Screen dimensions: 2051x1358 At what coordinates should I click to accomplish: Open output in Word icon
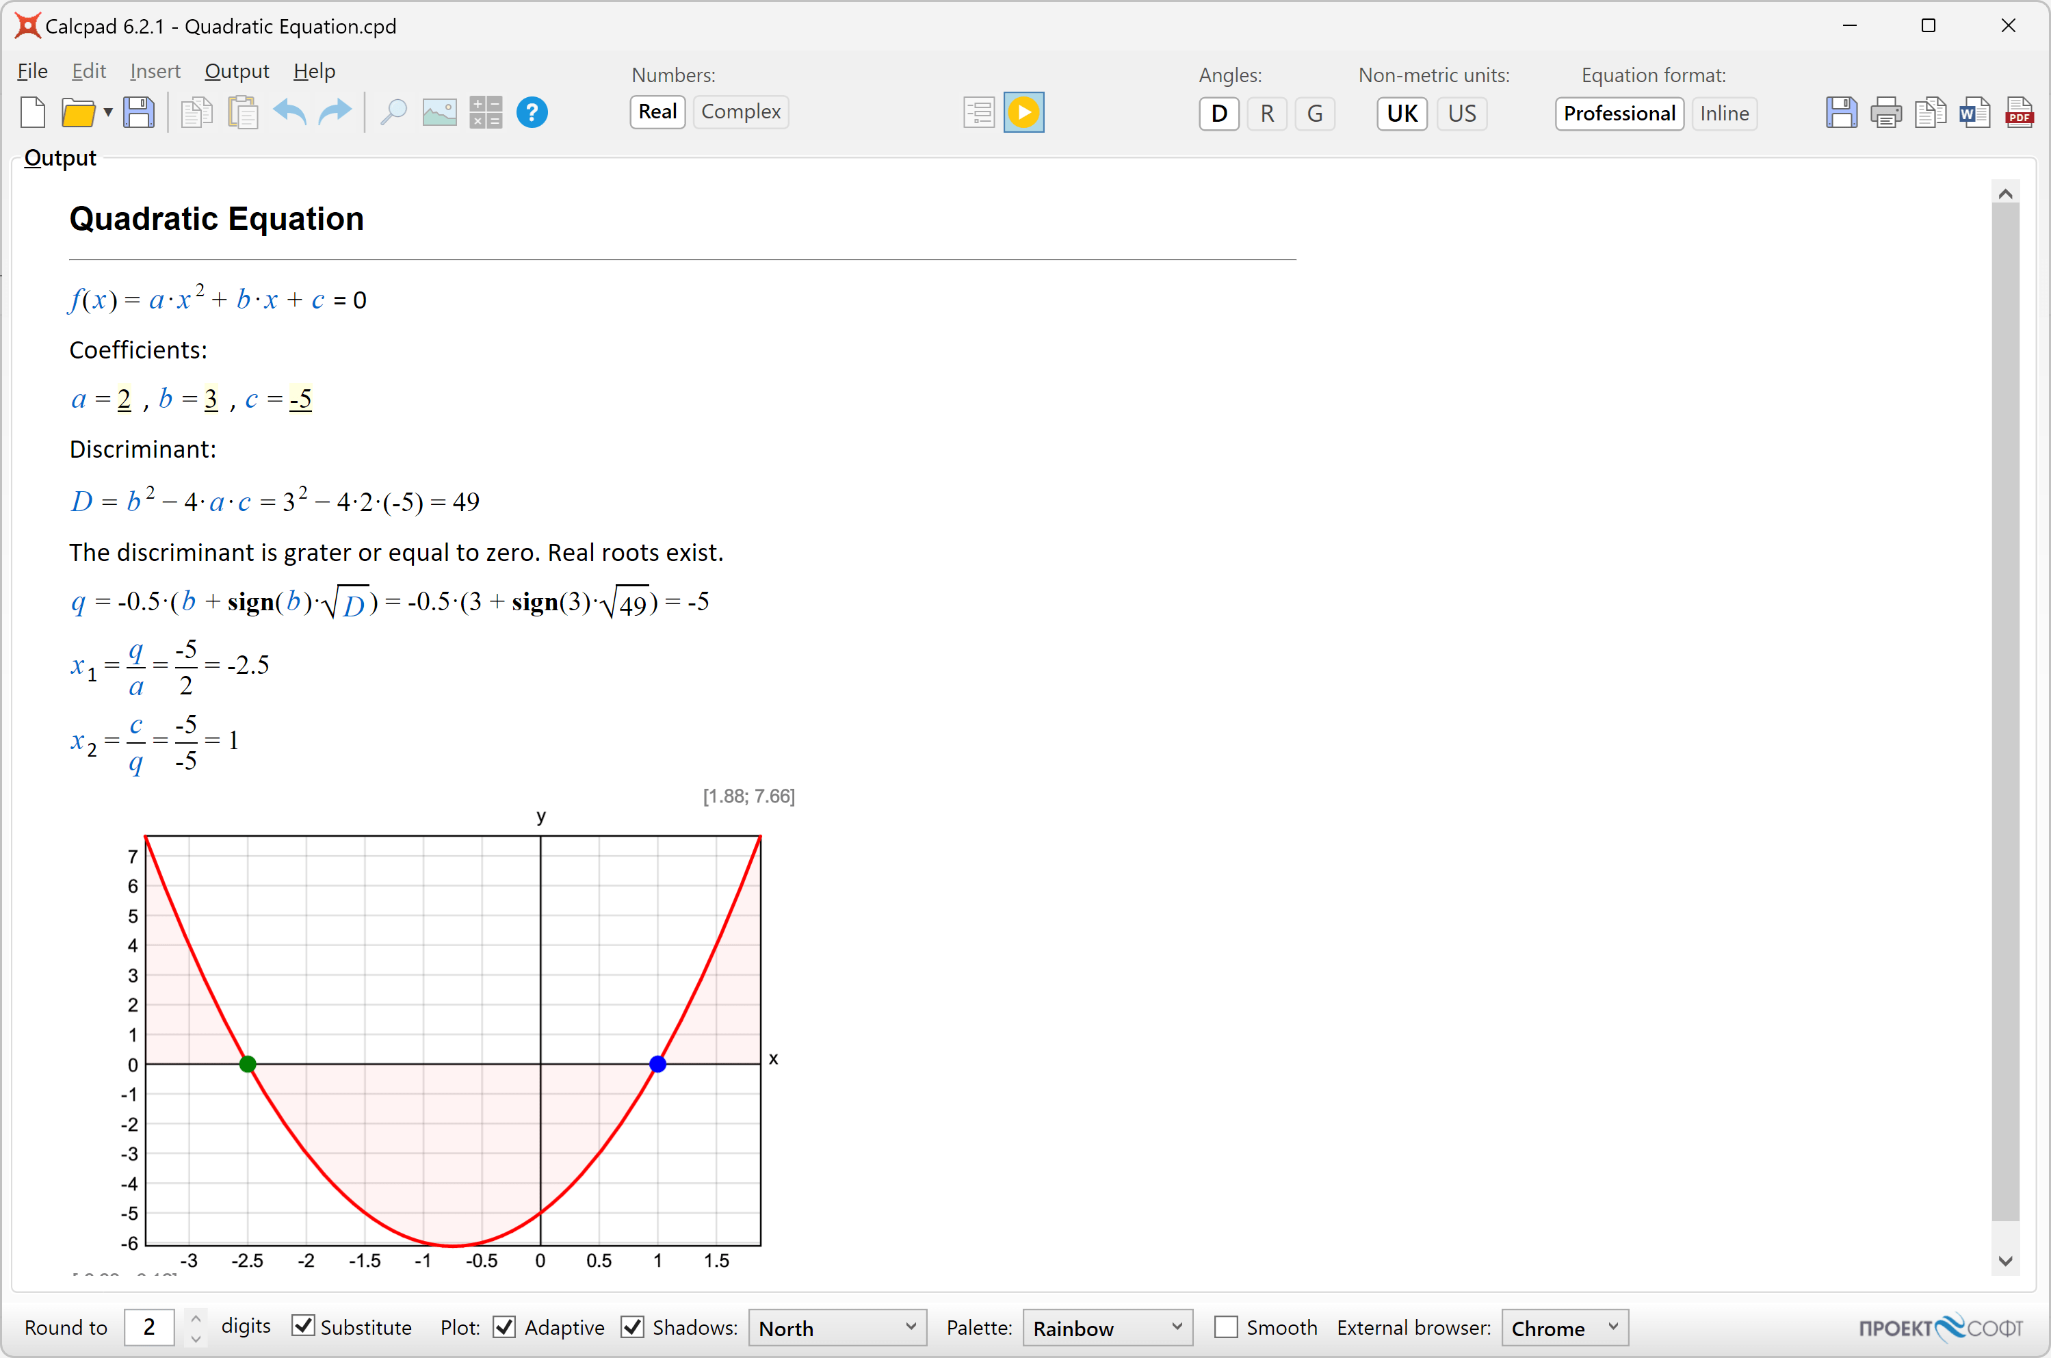click(1974, 113)
